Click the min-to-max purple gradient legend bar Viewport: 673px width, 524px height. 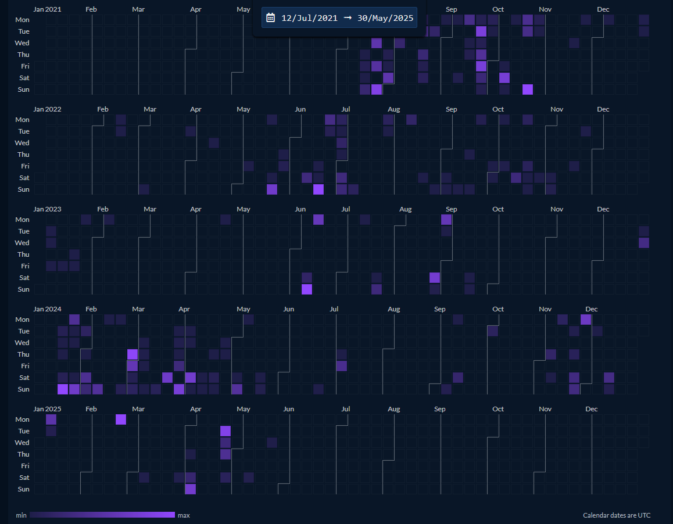[x=102, y=515]
